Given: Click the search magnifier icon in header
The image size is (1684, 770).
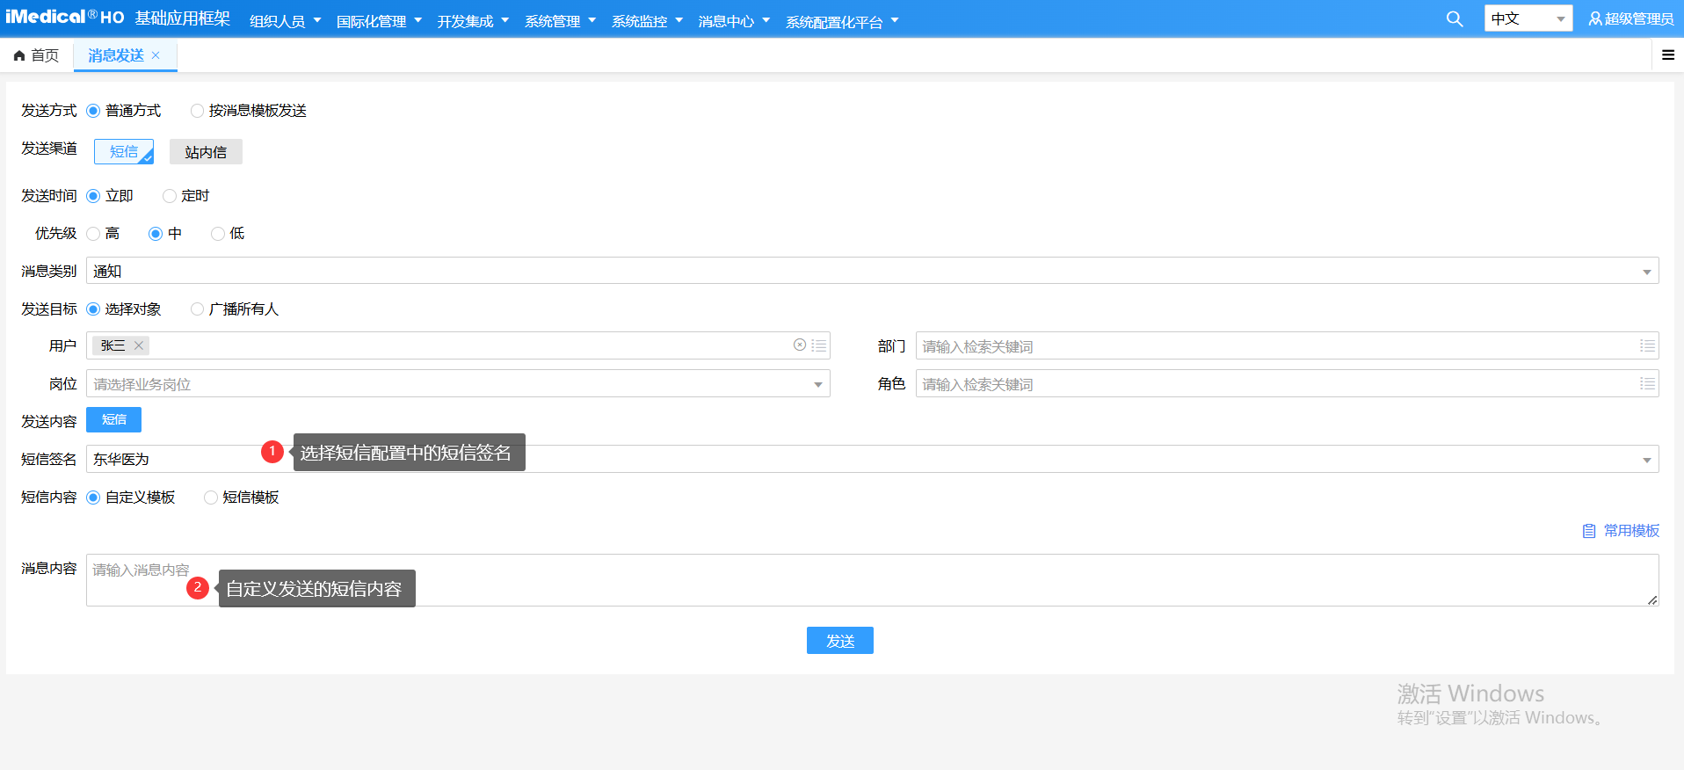Looking at the screenshot, I should [x=1455, y=19].
